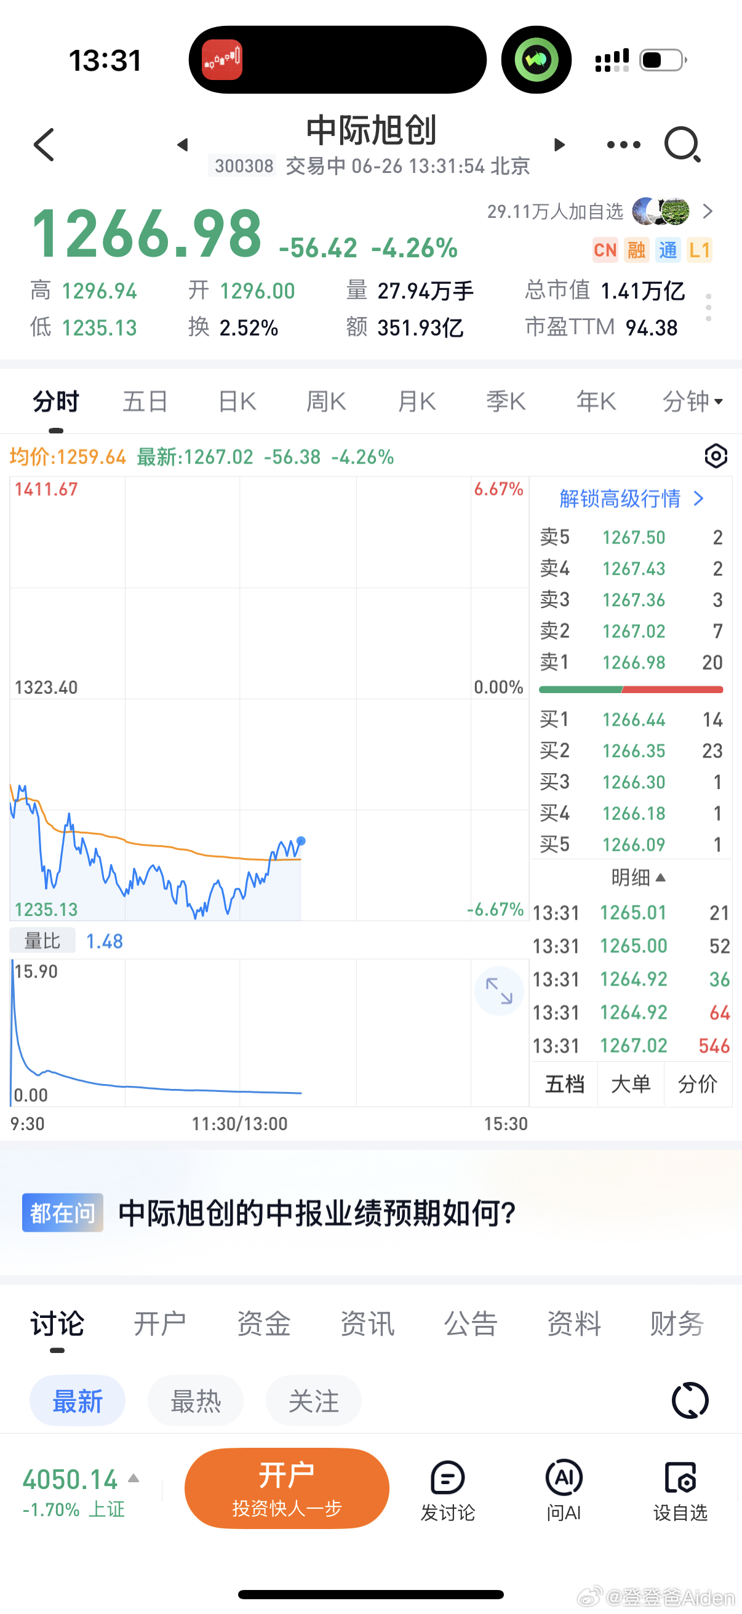
Task: Go to next stock with right triangle
Action: 560,145
